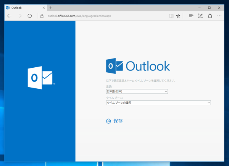The height and width of the screenshot is (166, 229).
Task: Open Reading view book icon
Action: point(171,16)
